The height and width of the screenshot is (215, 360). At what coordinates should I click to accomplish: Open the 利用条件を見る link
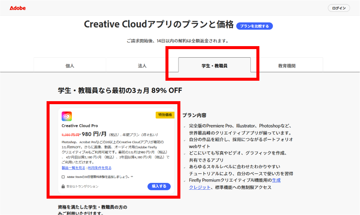[x=100, y=168]
